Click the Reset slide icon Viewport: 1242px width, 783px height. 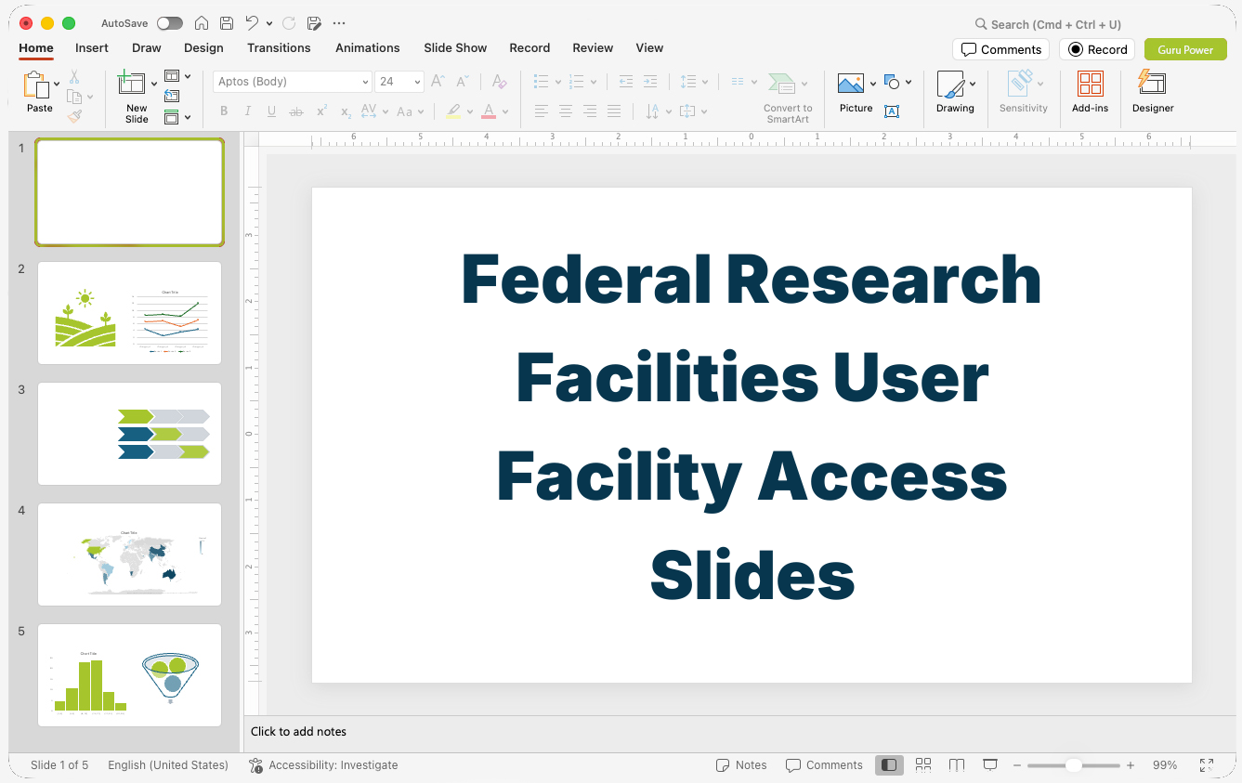[x=172, y=96]
